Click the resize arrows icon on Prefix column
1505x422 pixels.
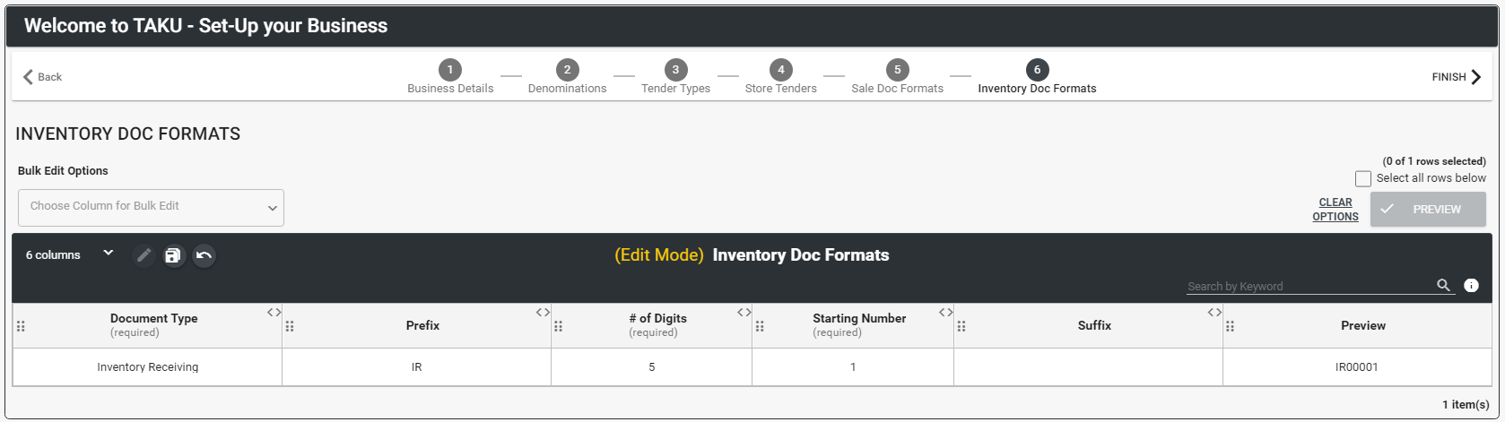[x=543, y=312]
